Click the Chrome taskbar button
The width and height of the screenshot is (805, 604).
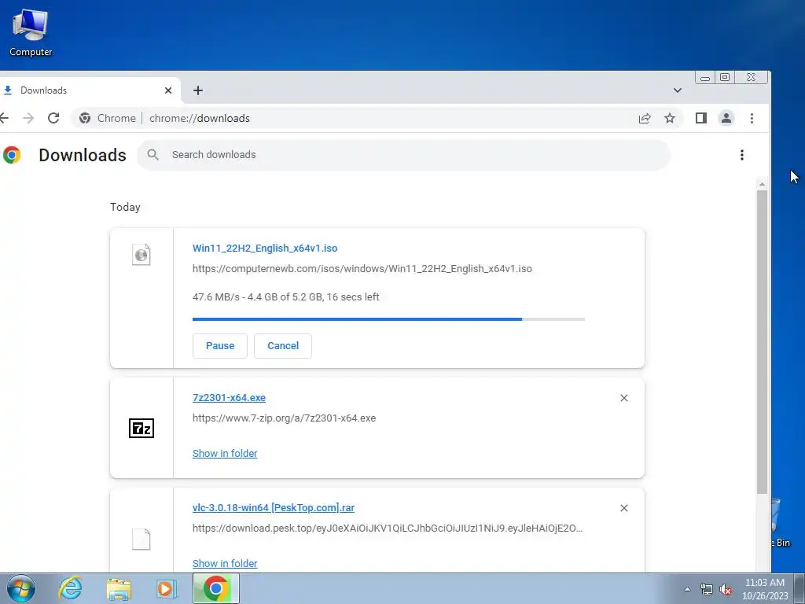click(x=215, y=588)
